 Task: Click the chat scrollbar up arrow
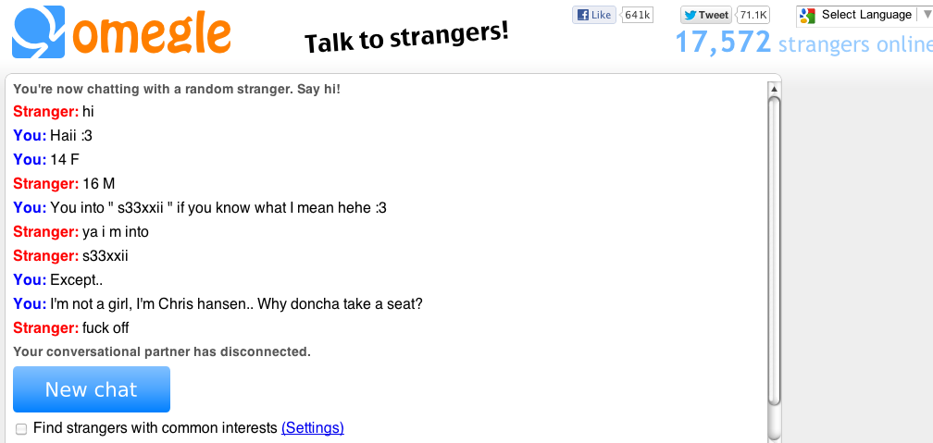pos(774,89)
